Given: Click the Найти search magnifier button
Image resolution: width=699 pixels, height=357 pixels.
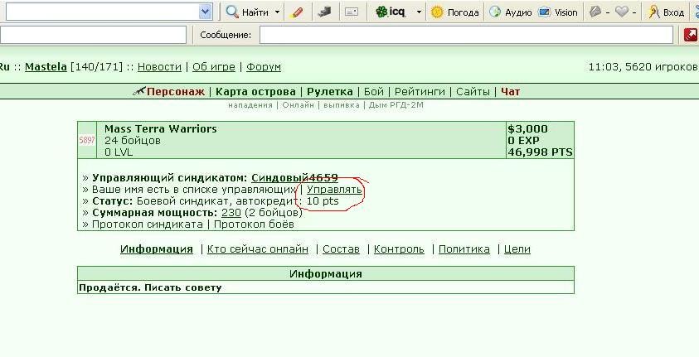Looking at the screenshot, I should pos(247,12).
